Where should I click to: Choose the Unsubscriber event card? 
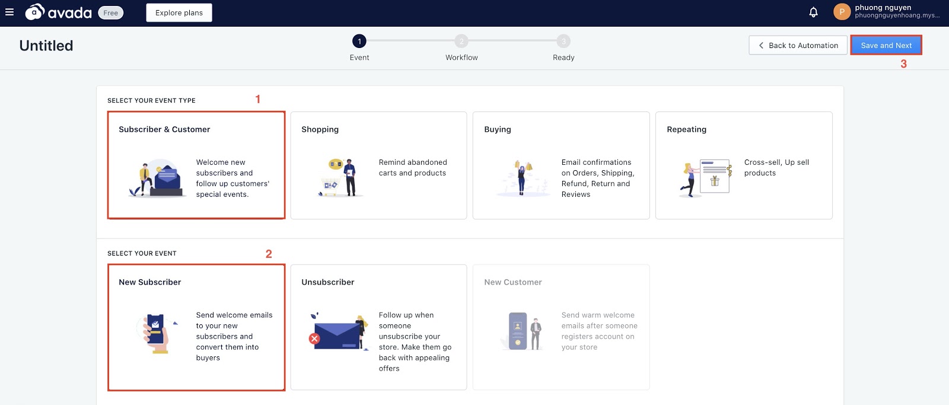[378, 327]
